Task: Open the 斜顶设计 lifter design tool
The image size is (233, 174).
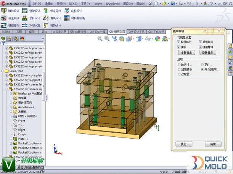Action: coord(52,25)
